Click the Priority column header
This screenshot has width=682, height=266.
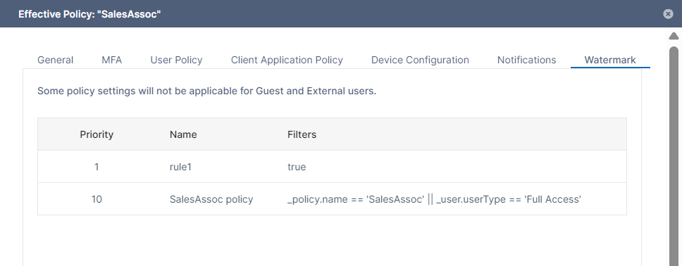(x=97, y=134)
